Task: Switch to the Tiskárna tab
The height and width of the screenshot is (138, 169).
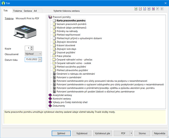Action: point(18,11)
